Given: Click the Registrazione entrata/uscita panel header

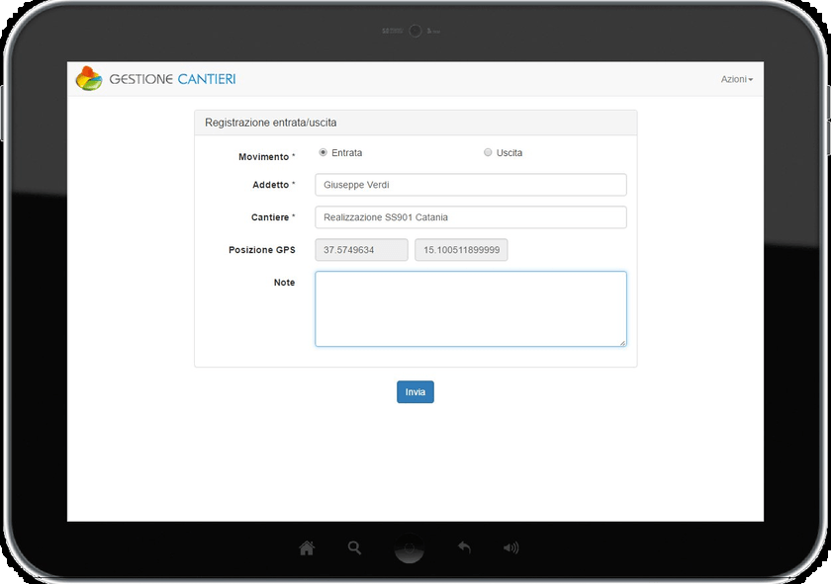Looking at the screenshot, I should pos(415,123).
